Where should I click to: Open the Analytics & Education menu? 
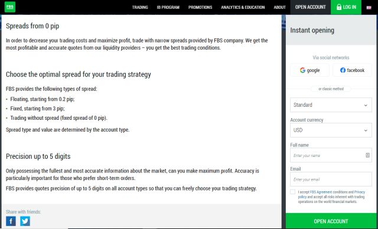pos(243,7)
